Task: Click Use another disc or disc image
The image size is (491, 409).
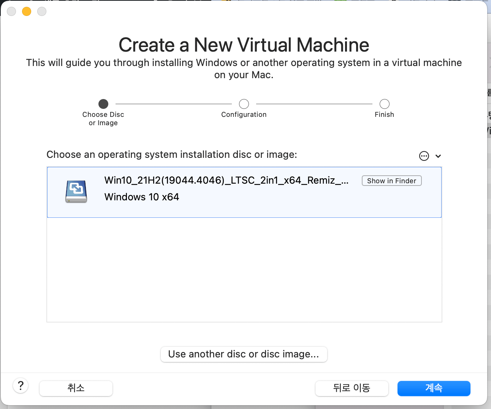Action: point(244,354)
